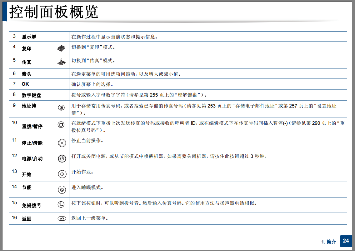This screenshot has height=251, width=355.
Task: Click the power description mentioning 3 秒钟
Action: [x=169, y=156]
